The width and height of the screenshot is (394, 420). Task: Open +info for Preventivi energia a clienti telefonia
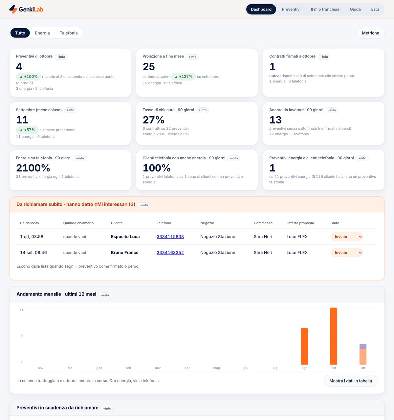pos(362,158)
